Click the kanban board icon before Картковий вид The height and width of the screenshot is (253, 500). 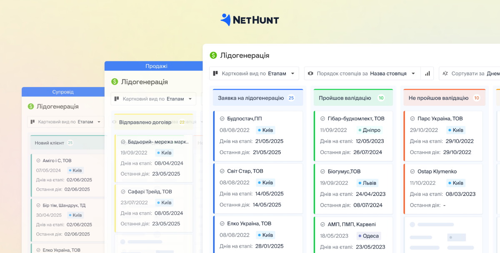tap(215, 73)
